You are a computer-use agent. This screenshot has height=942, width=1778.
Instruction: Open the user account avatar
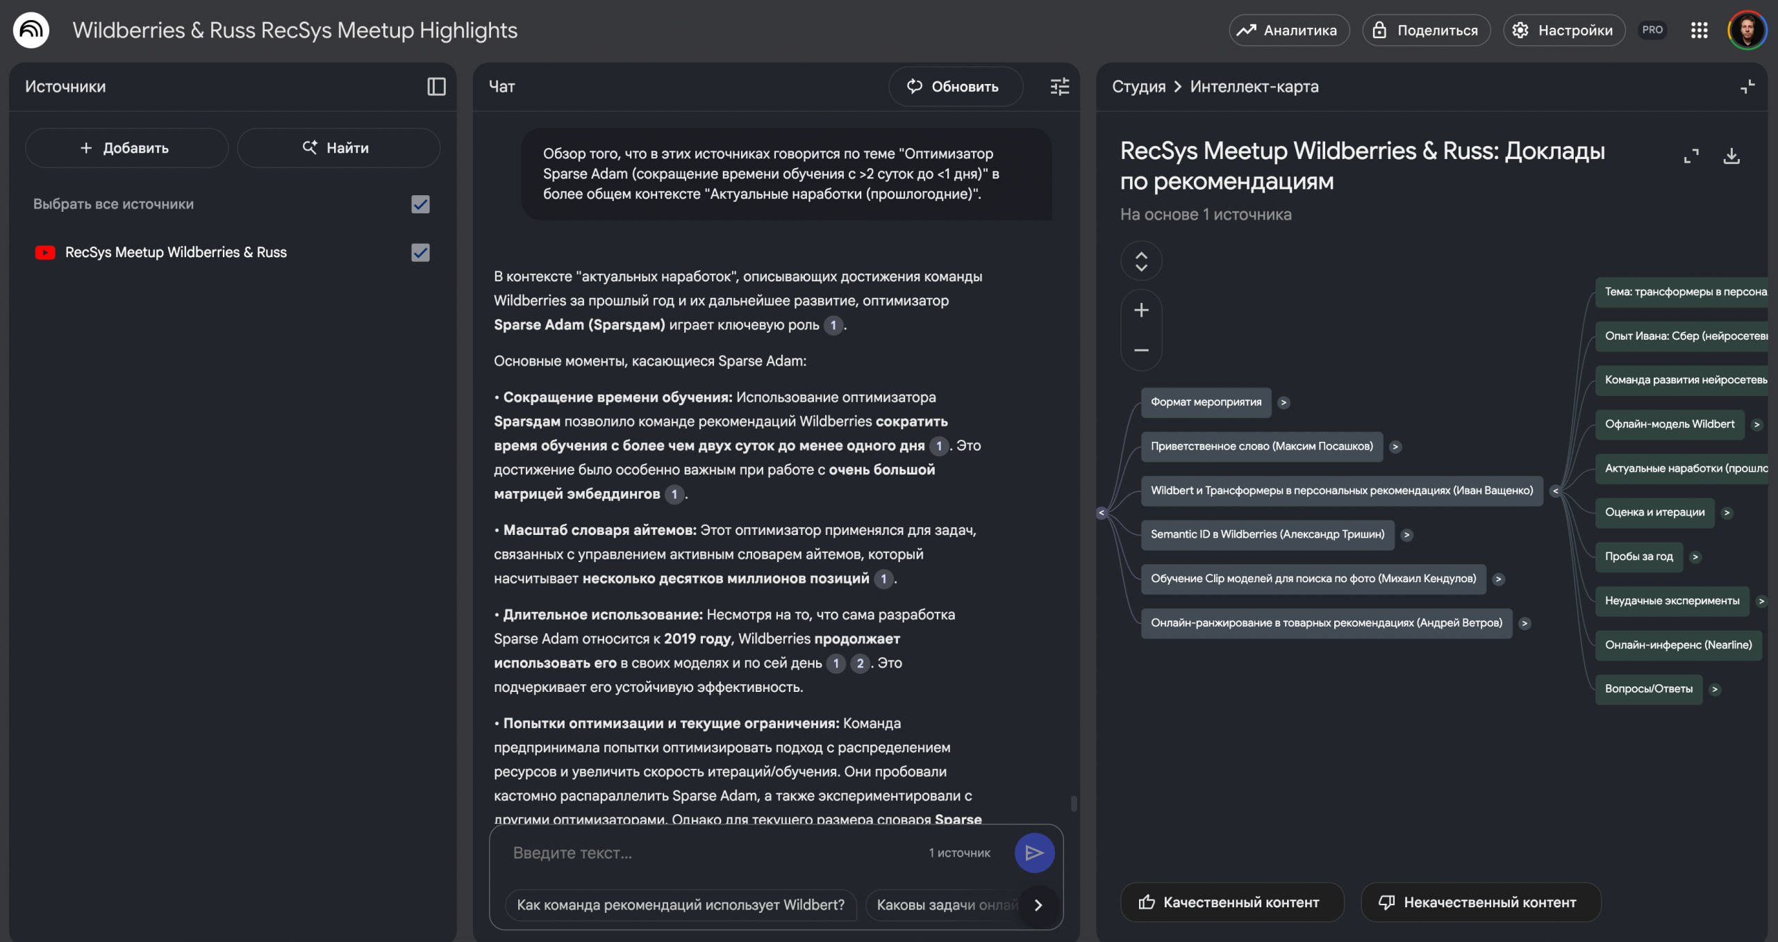point(1747,30)
